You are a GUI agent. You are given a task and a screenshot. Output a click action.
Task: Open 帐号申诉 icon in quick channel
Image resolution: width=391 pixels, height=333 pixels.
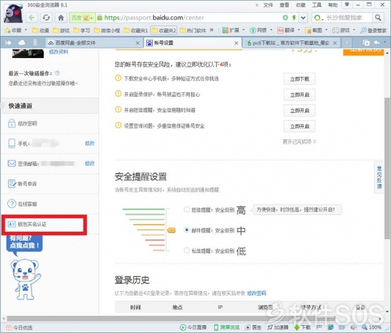(x=12, y=184)
